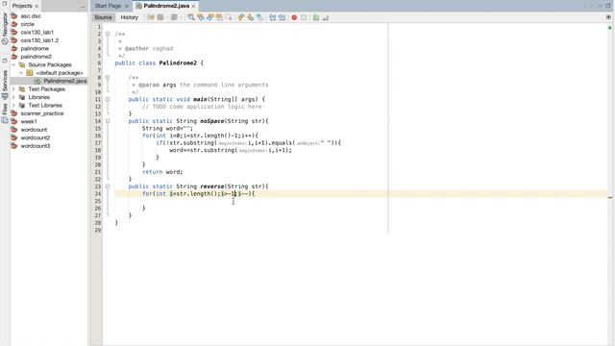This screenshot has height=346, width=615.
Task: Select the circle project
Action: [28, 24]
